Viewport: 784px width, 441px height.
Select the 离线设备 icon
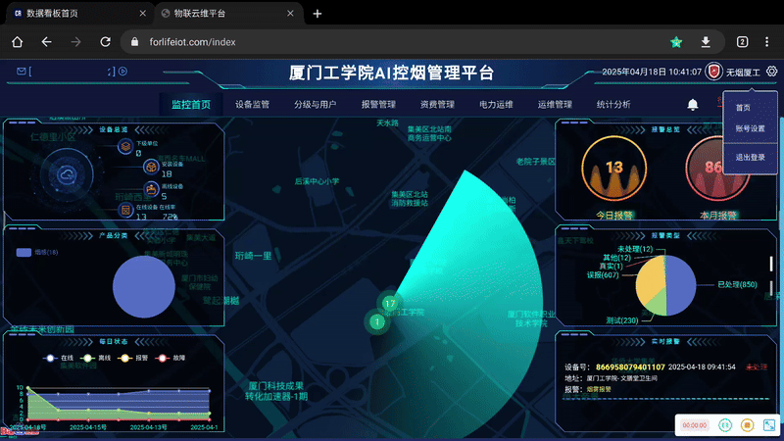coord(151,189)
